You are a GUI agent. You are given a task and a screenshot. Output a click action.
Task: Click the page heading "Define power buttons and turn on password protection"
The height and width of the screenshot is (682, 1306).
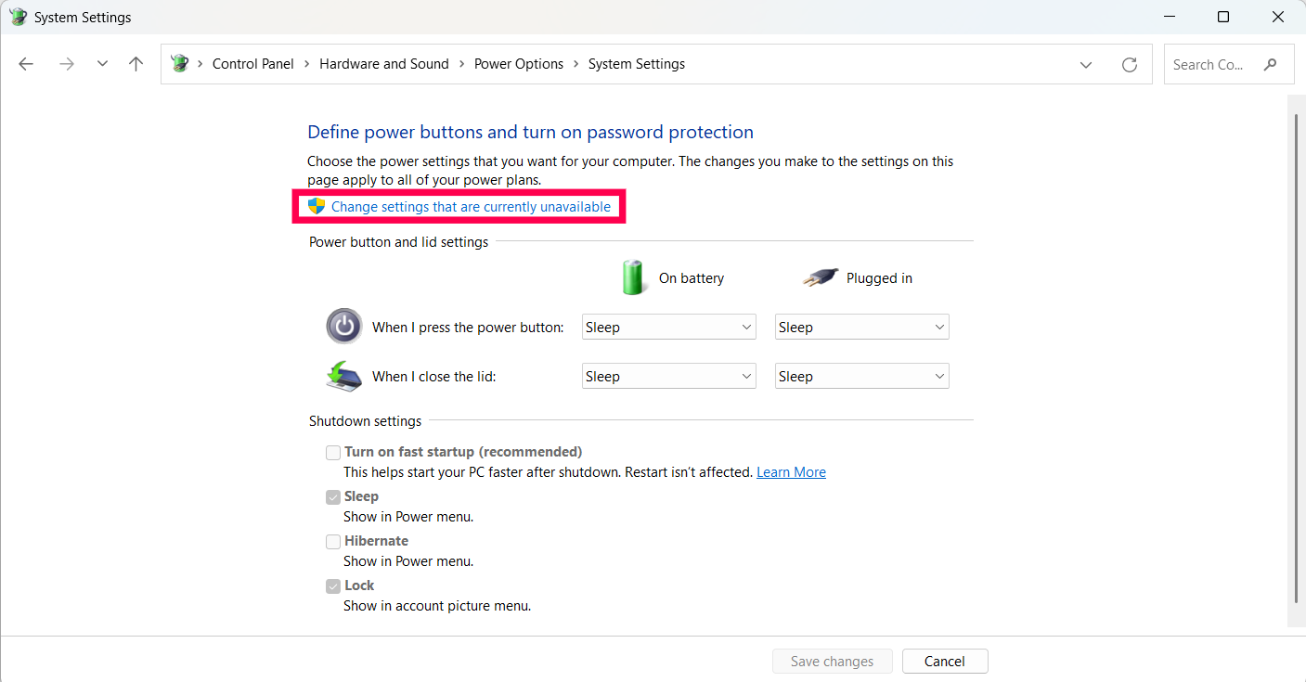530,132
